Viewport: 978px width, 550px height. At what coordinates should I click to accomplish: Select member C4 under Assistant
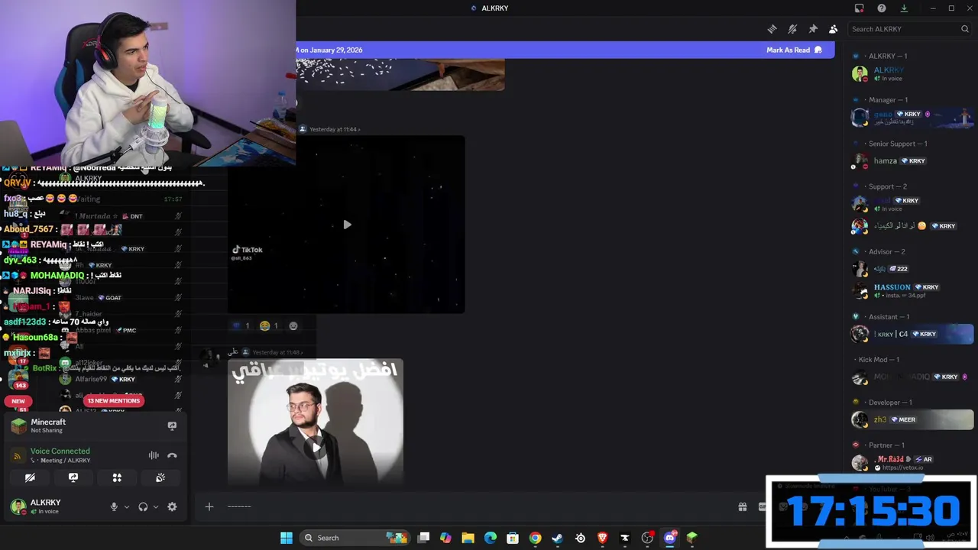[912, 334]
